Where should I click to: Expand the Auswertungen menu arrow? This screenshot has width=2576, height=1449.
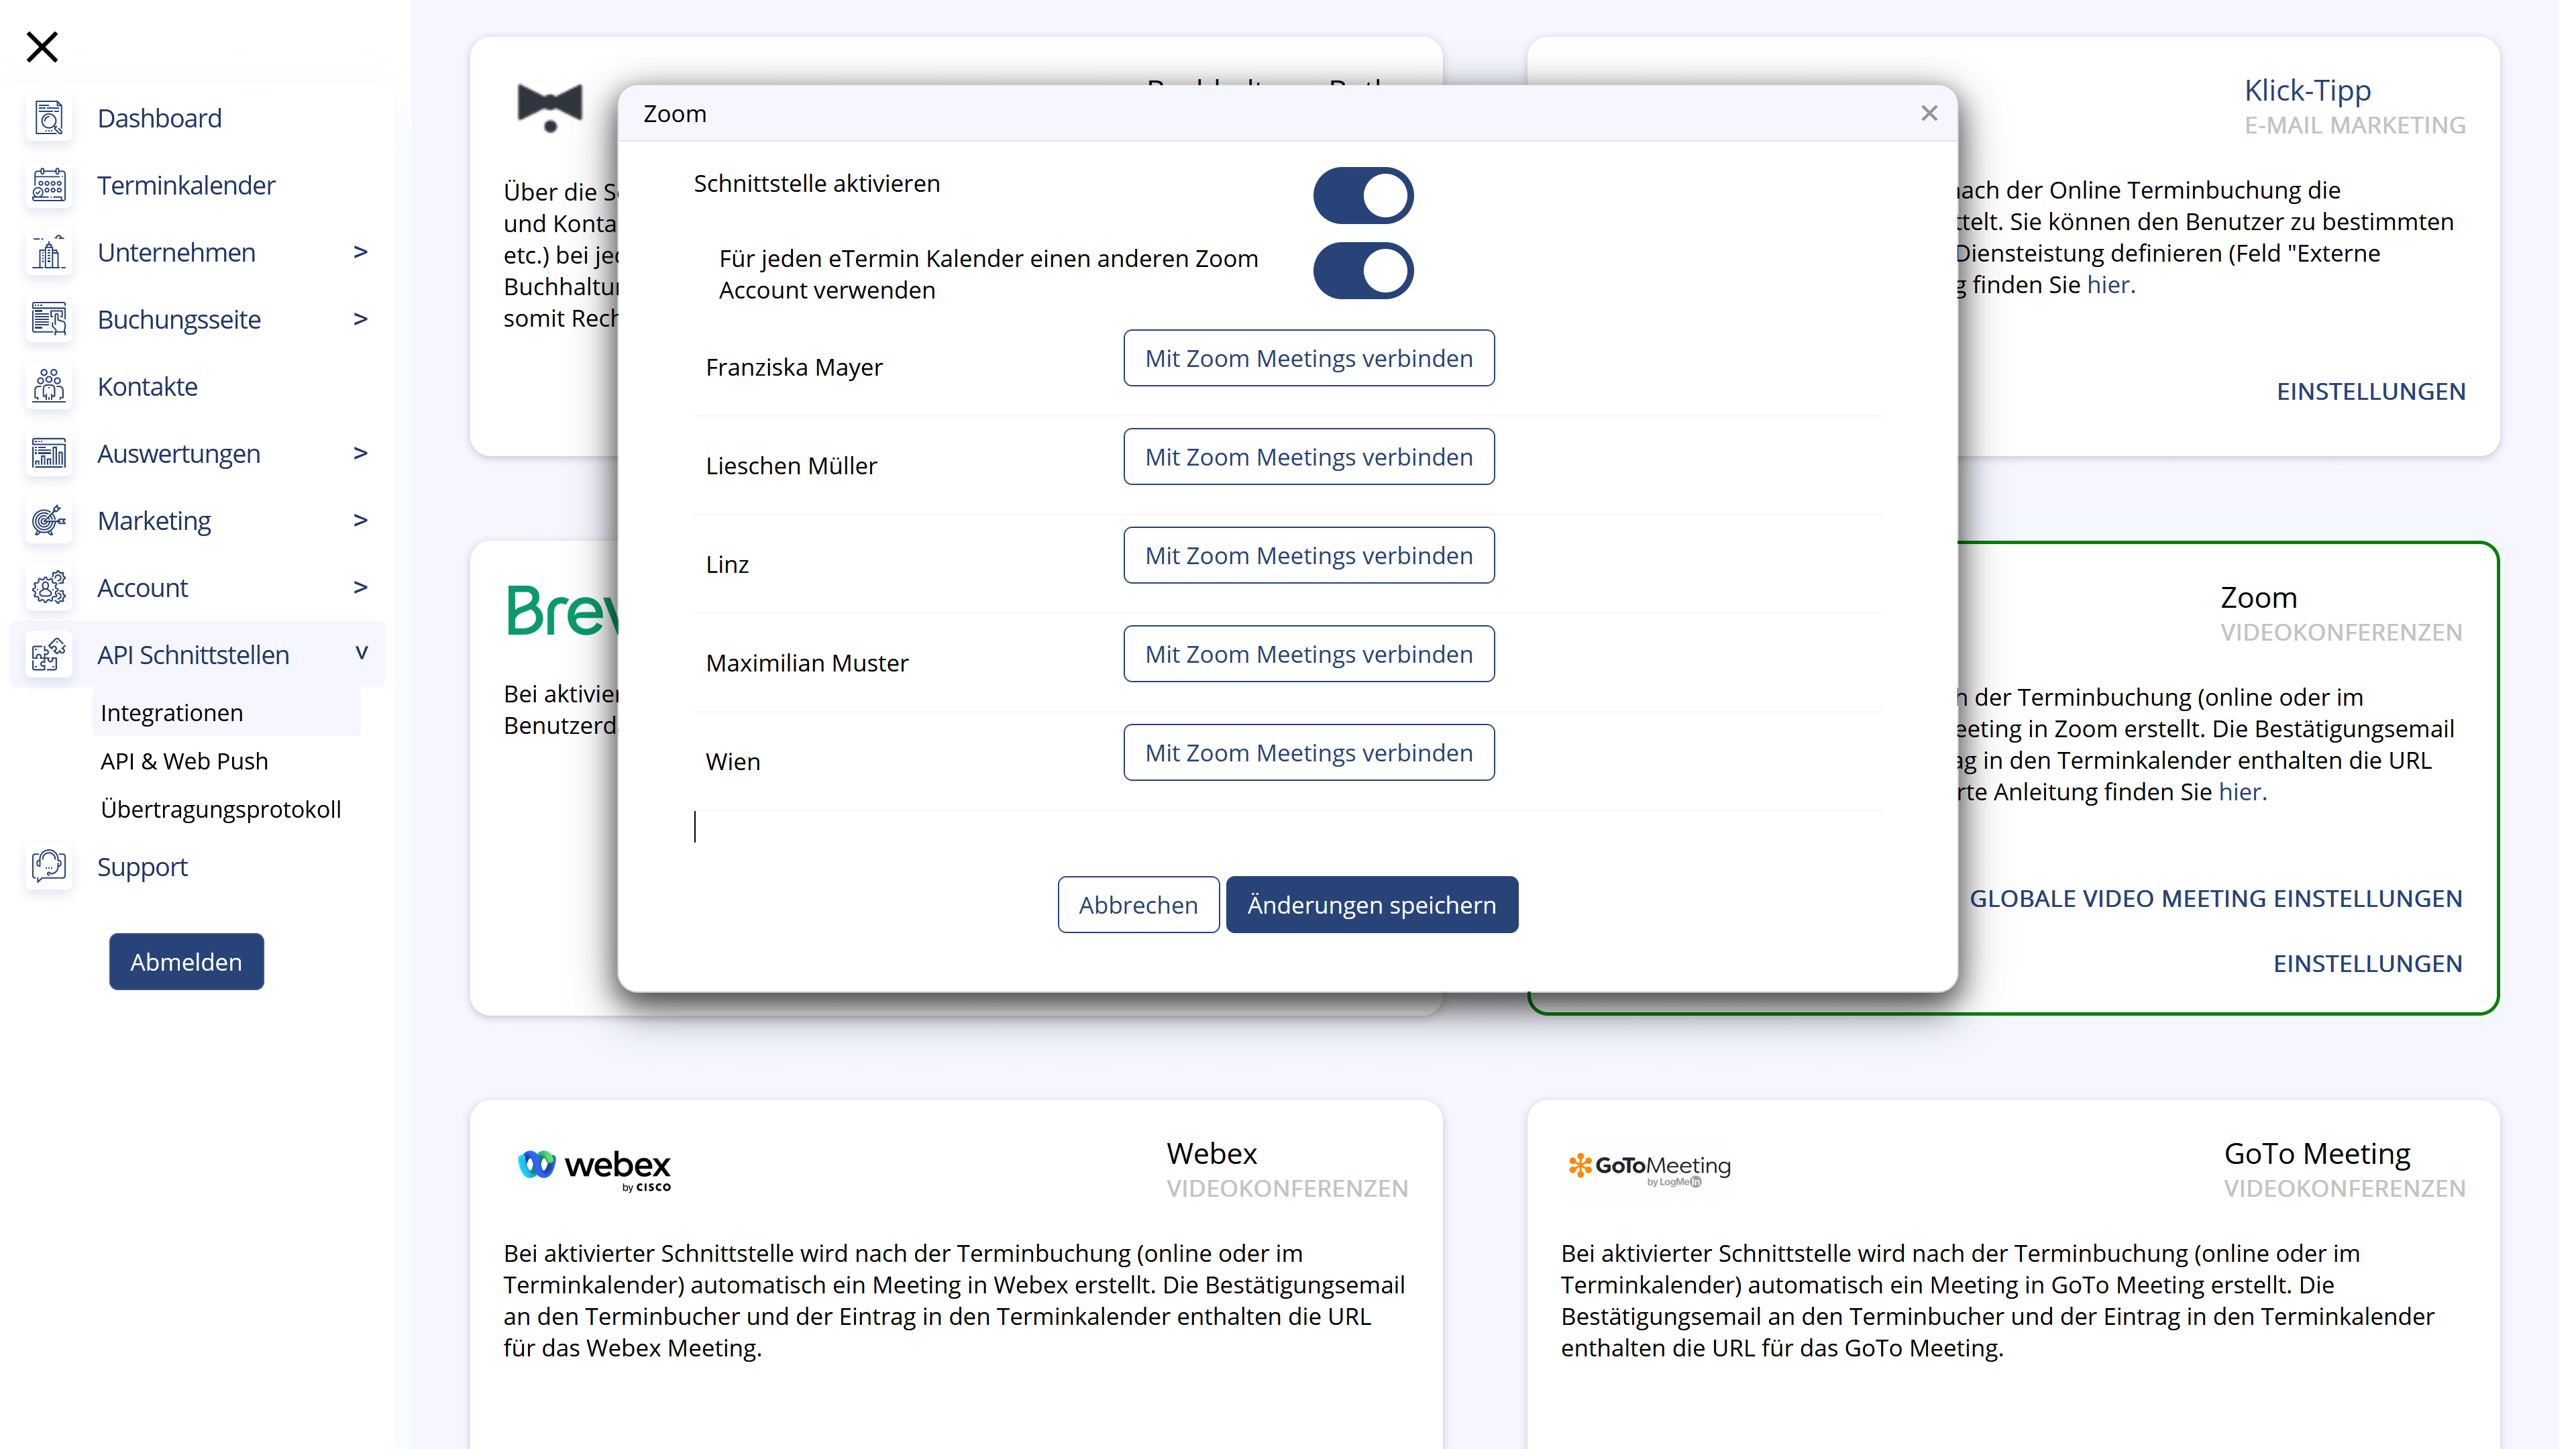tap(361, 453)
